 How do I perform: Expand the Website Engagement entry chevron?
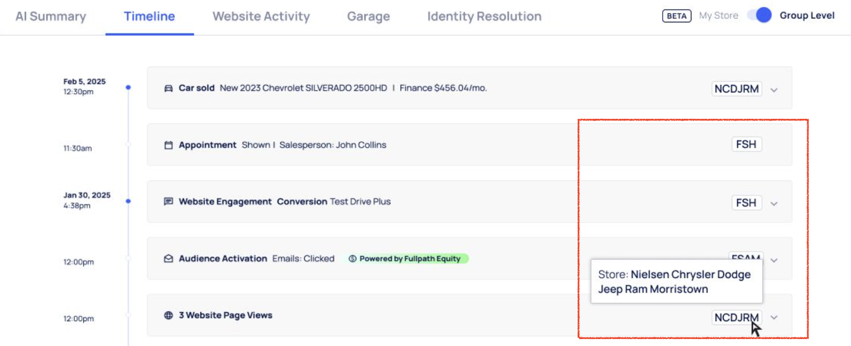[x=774, y=204]
